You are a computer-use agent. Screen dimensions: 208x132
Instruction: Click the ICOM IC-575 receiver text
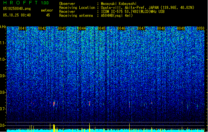coord(133,12)
